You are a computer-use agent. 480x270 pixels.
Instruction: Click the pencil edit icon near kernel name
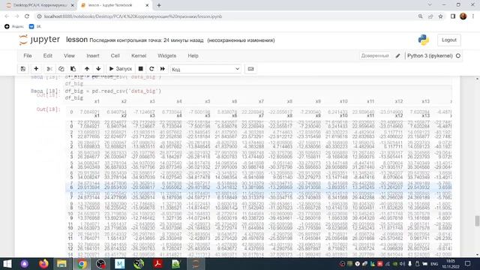[397, 55]
